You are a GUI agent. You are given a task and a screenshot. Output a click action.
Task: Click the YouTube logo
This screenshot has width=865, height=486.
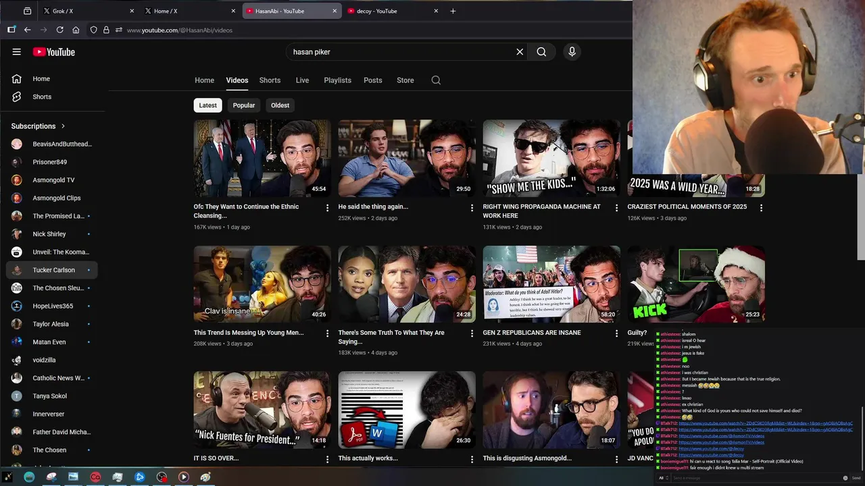(53, 52)
